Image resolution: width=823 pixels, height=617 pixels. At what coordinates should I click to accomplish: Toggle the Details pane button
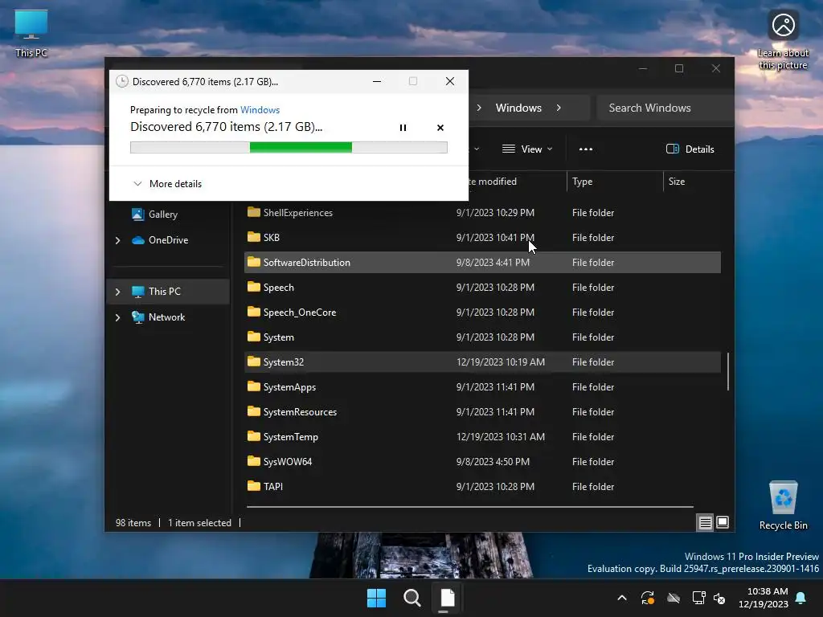click(690, 149)
